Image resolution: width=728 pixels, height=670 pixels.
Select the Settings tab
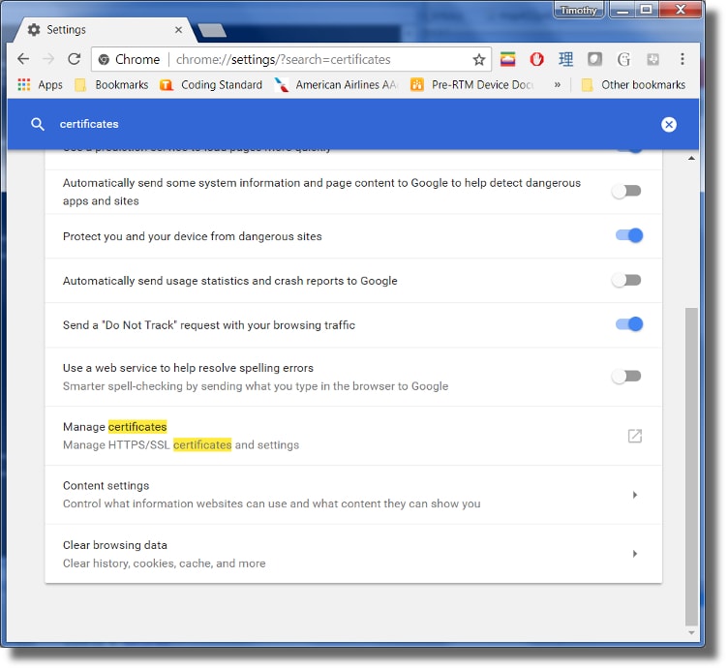(97, 30)
